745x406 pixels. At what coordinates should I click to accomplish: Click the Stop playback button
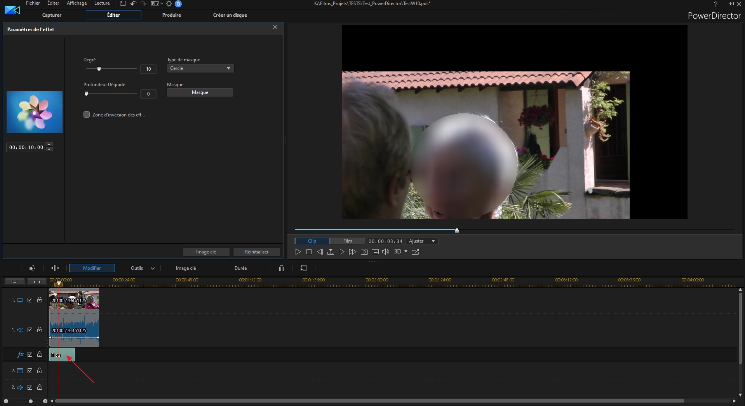point(309,252)
